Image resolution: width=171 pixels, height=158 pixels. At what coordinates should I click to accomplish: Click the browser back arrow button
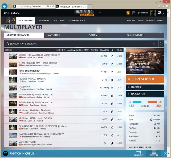[5, 6]
